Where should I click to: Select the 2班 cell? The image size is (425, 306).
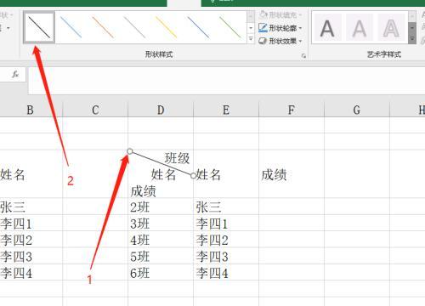point(161,207)
